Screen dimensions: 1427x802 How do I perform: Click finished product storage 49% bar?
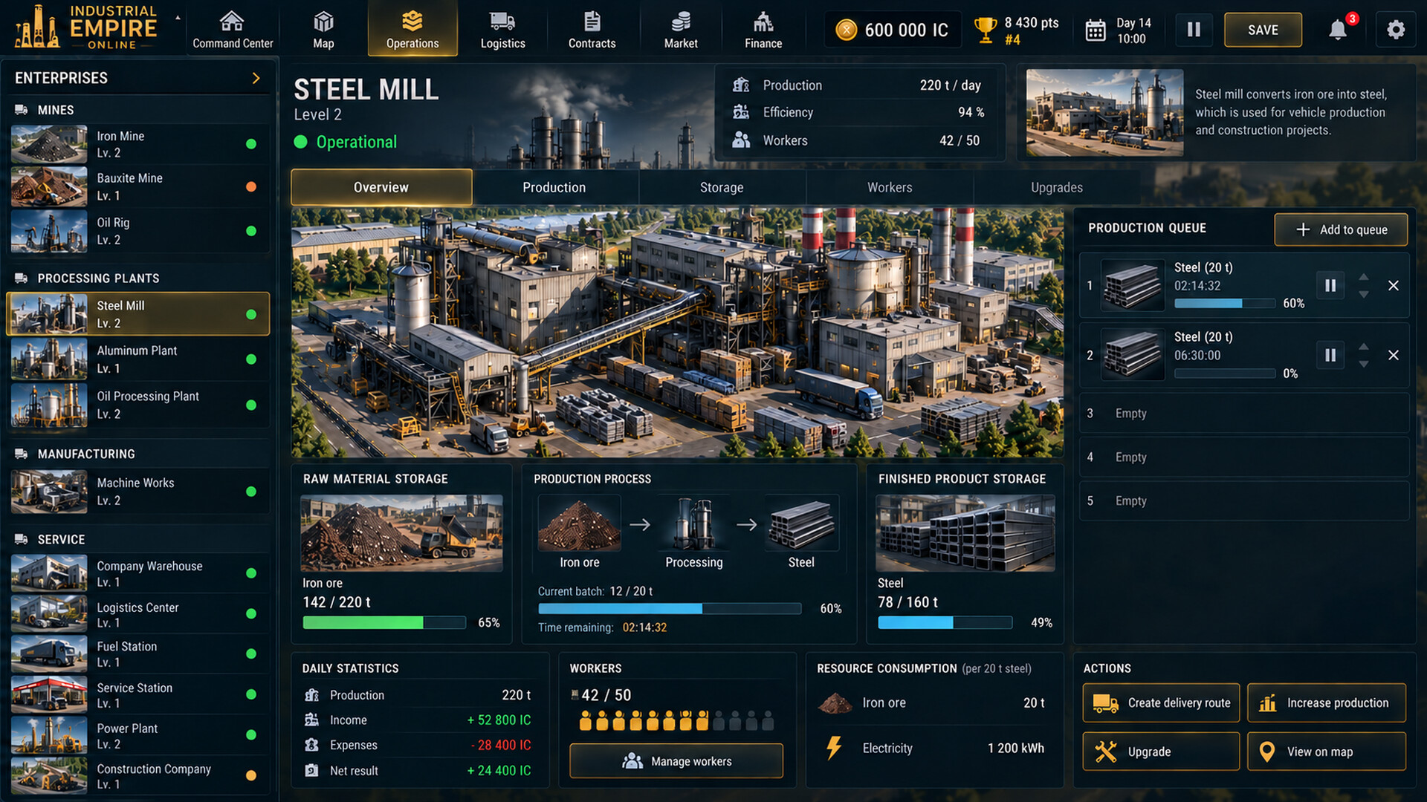coord(945,622)
